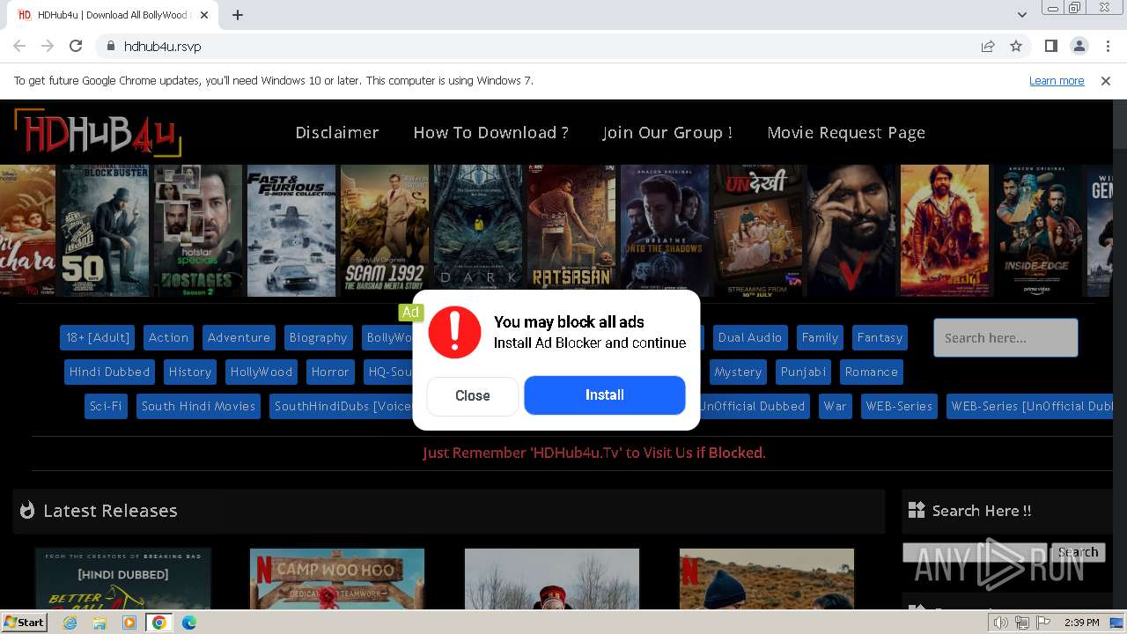Click the browser forward arrow
The width and height of the screenshot is (1127, 634).
48,46
